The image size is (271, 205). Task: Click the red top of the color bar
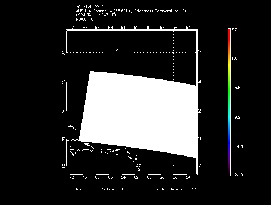tap(229, 31)
